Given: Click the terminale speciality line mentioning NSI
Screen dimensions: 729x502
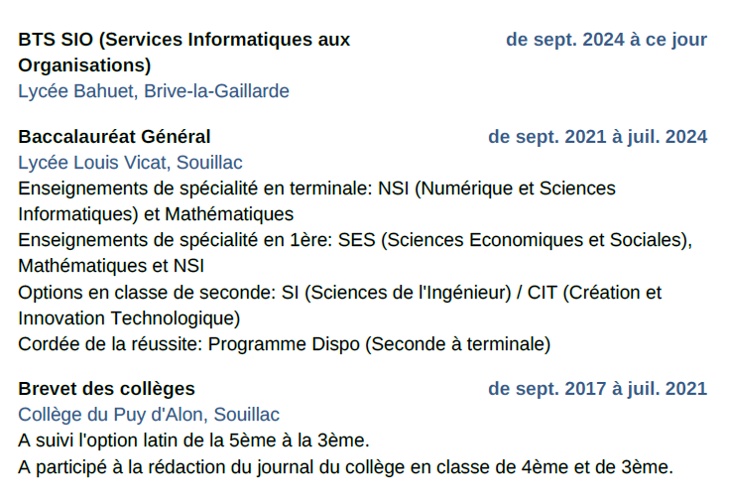Looking at the screenshot, I should coord(316,188).
